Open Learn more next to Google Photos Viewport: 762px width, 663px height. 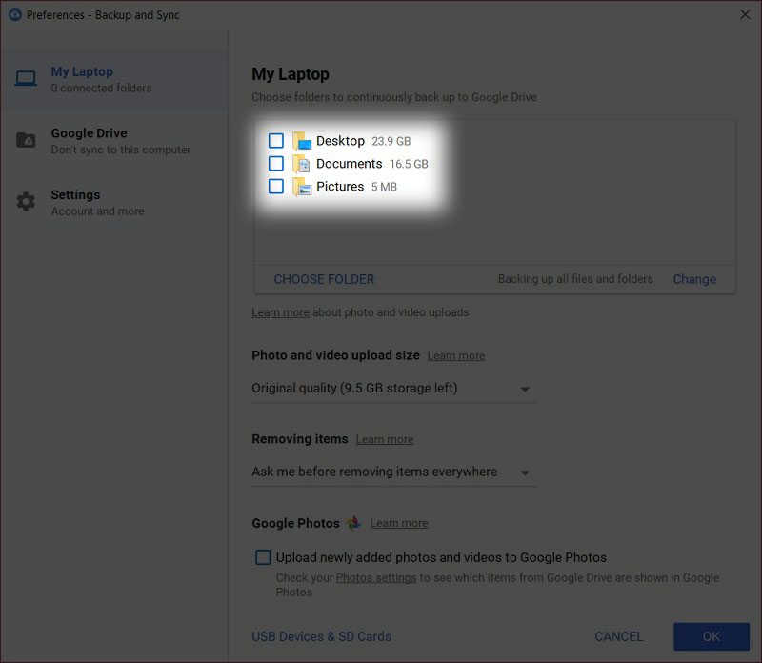[399, 523]
